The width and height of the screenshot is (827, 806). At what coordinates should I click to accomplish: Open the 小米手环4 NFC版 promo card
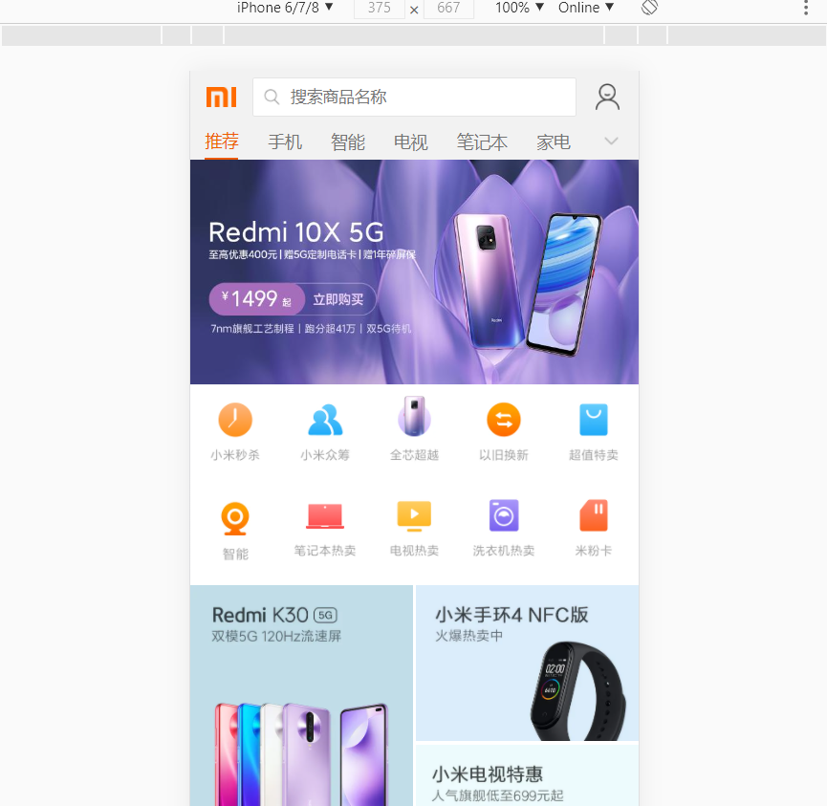point(527,663)
